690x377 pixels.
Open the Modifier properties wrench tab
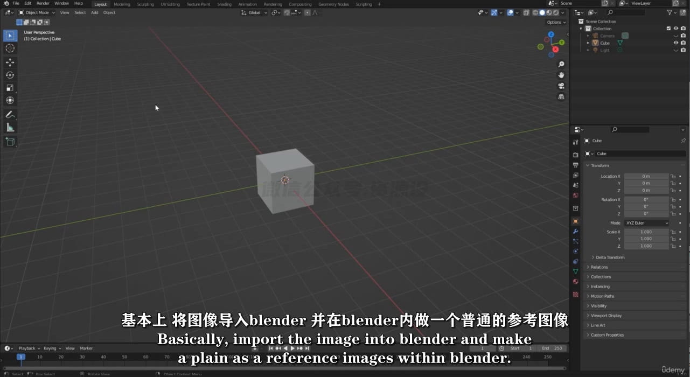pyautogui.click(x=575, y=232)
